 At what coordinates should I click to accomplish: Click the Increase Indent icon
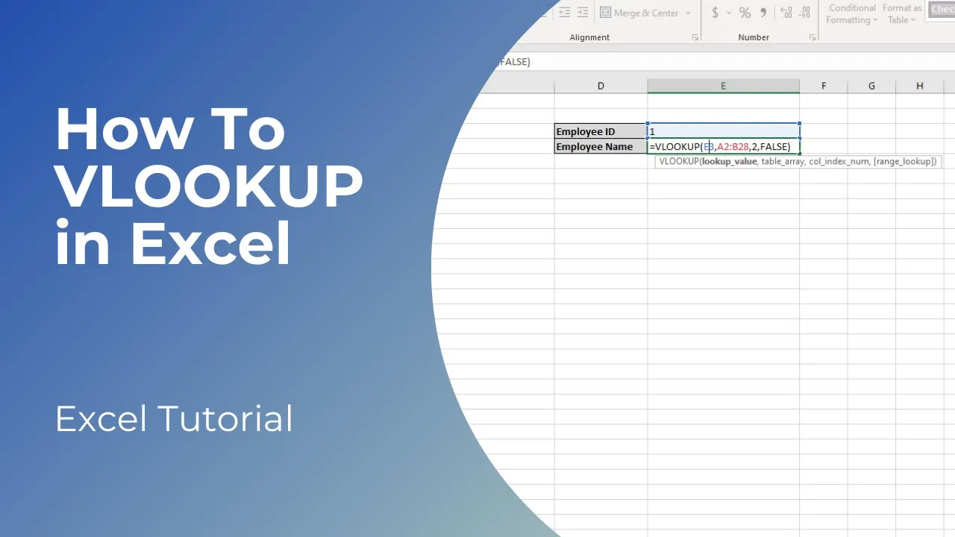(583, 13)
